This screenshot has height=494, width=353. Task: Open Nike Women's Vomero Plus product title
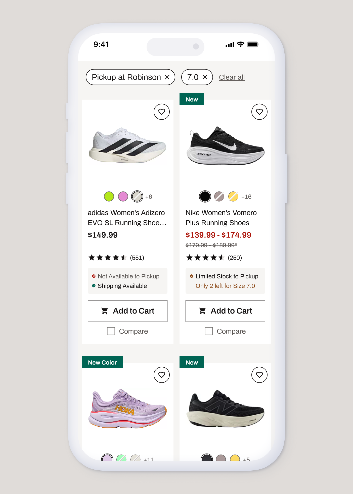click(x=221, y=218)
